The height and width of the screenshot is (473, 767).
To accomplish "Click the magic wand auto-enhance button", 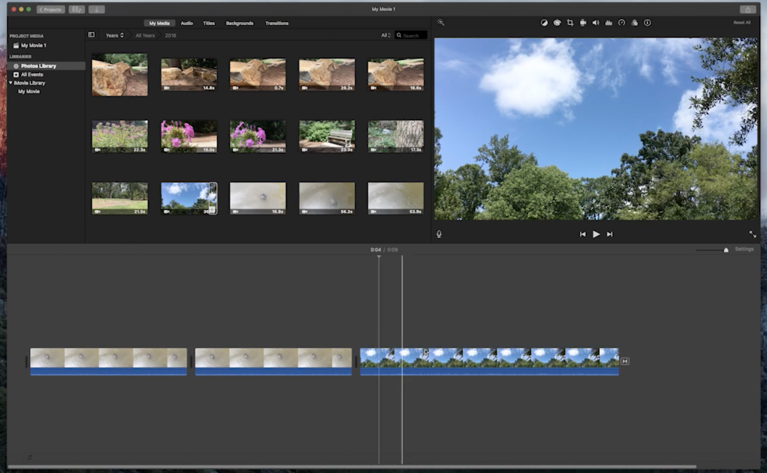I will [441, 22].
